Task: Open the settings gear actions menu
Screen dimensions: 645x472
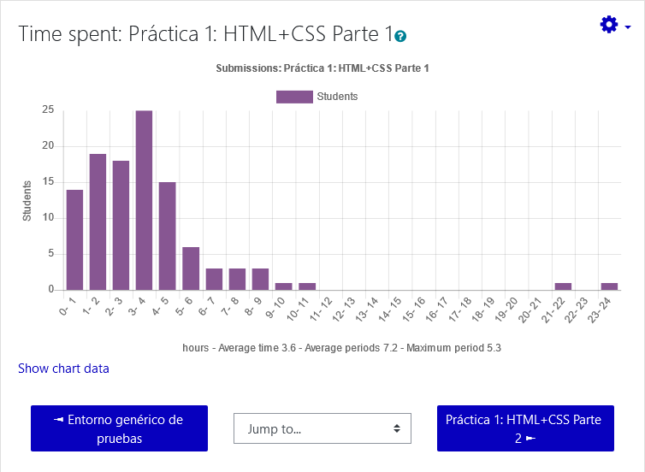Action: coord(609,25)
